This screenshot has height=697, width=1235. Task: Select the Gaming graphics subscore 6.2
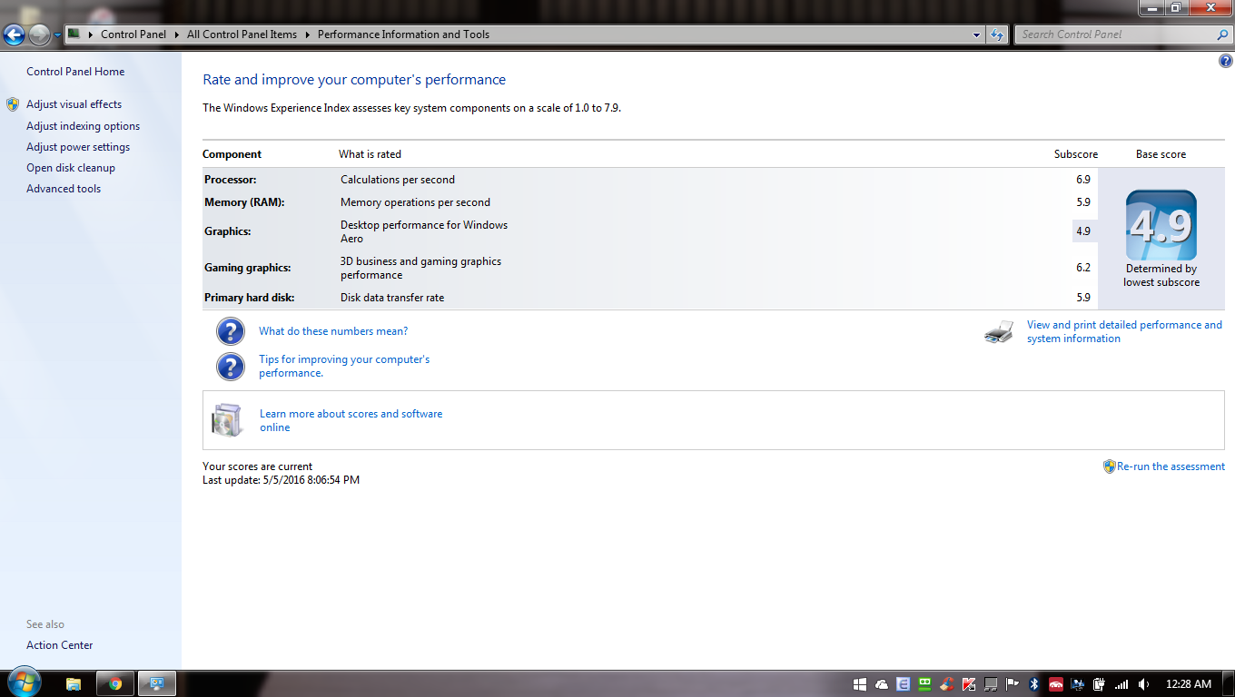[1083, 268]
